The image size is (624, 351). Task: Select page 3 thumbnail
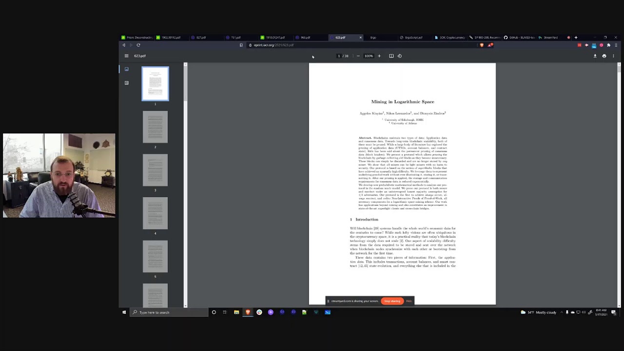(x=155, y=170)
